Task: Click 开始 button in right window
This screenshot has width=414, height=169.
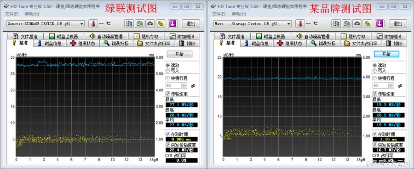Action: (386, 54)
